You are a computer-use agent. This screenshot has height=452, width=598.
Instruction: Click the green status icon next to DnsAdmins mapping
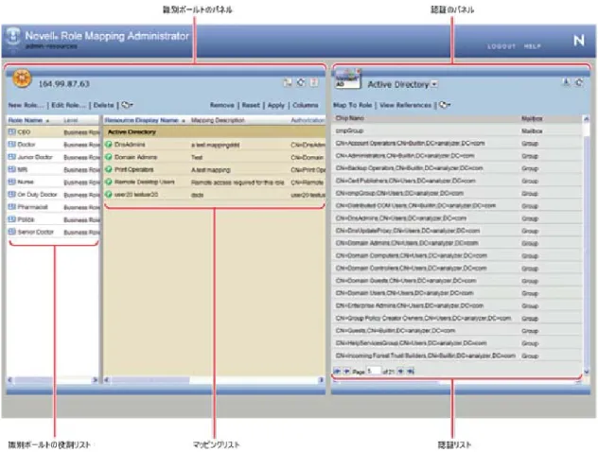(109, 145)
